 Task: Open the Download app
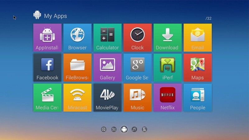click(167, 38)
